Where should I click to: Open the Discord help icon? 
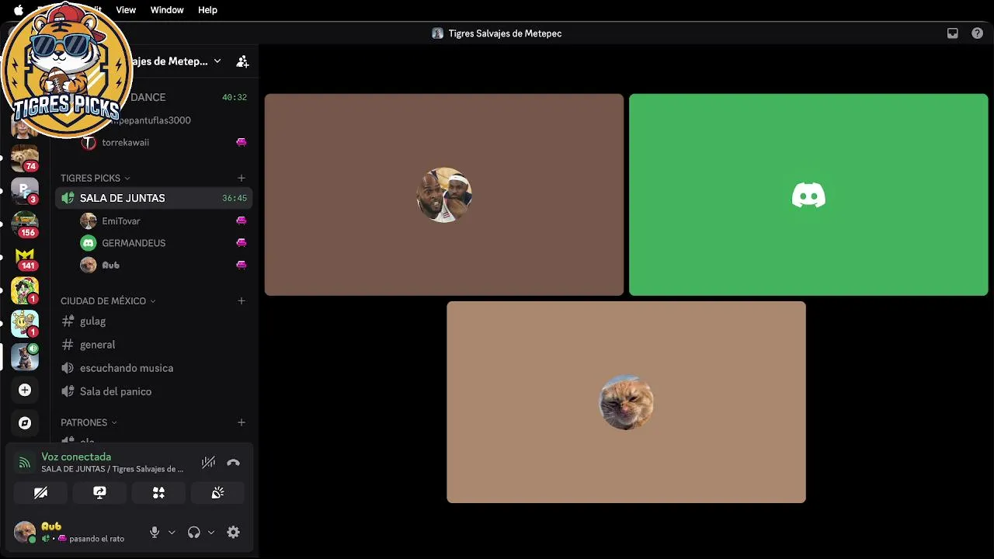pos(977,33)
